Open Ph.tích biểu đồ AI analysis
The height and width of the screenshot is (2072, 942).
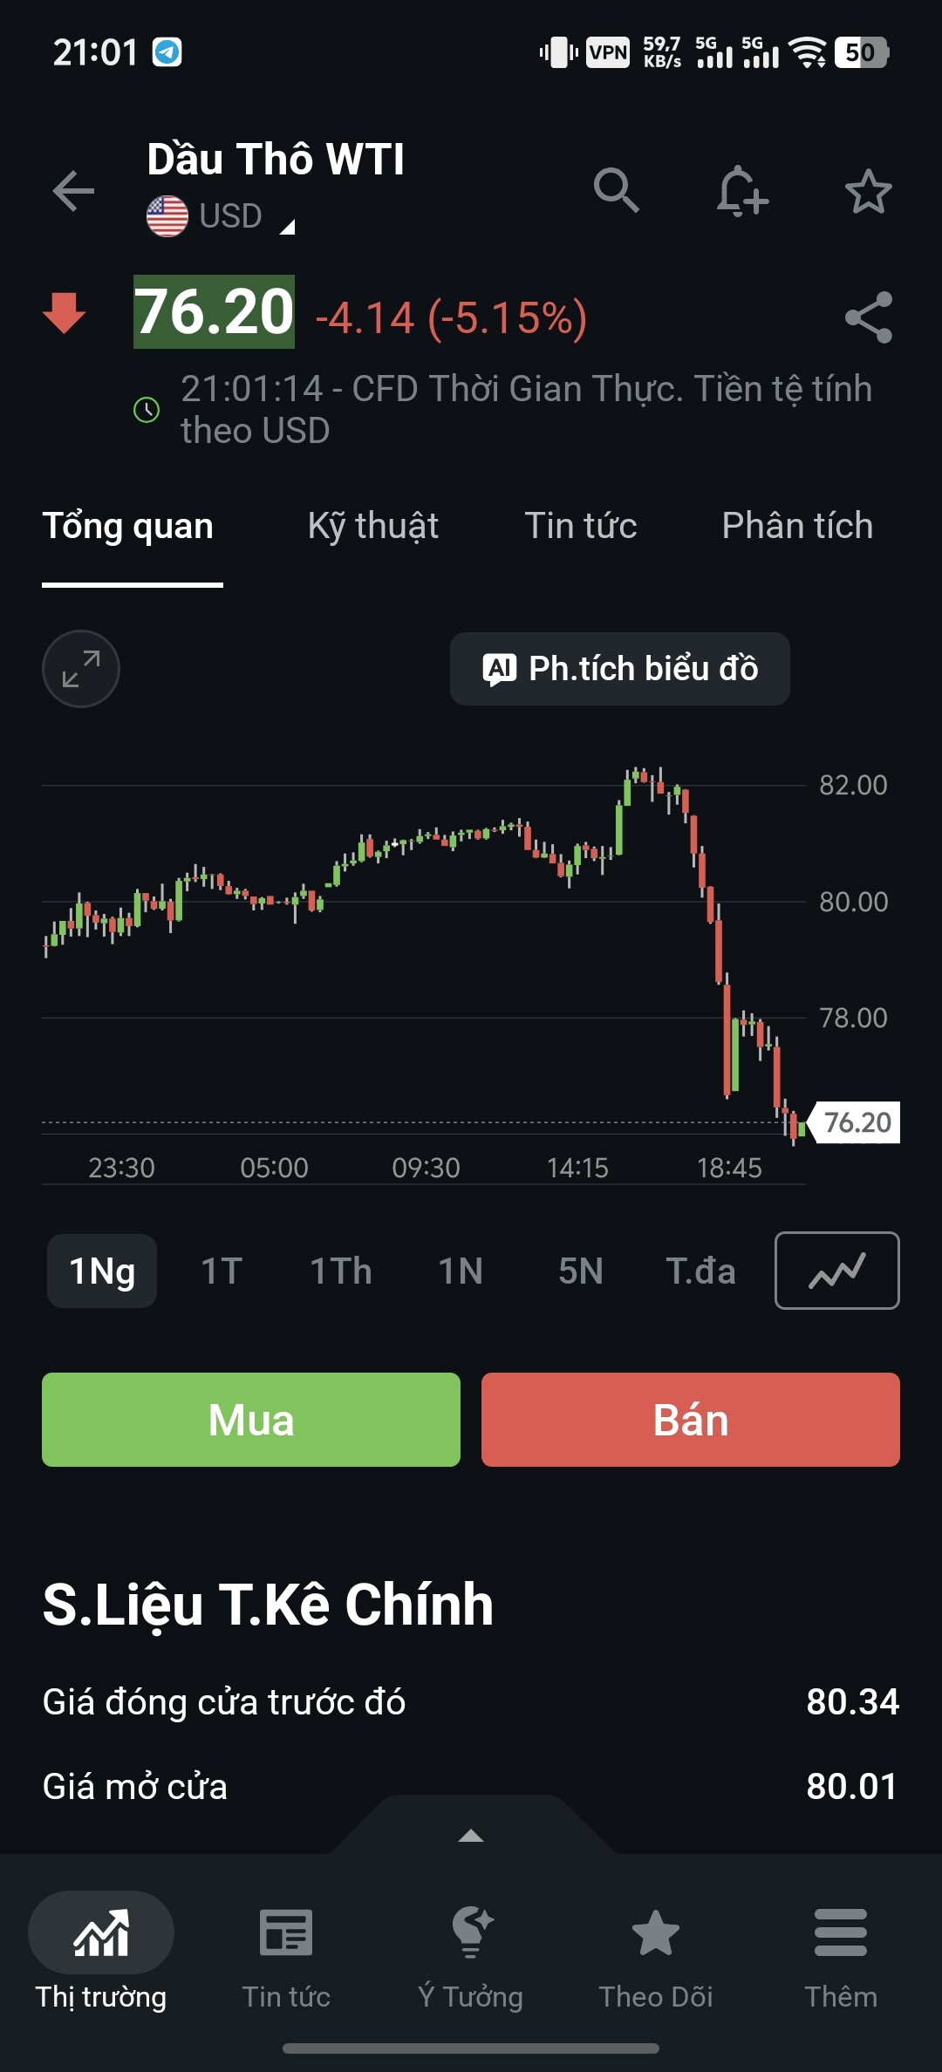coord(620,669)
